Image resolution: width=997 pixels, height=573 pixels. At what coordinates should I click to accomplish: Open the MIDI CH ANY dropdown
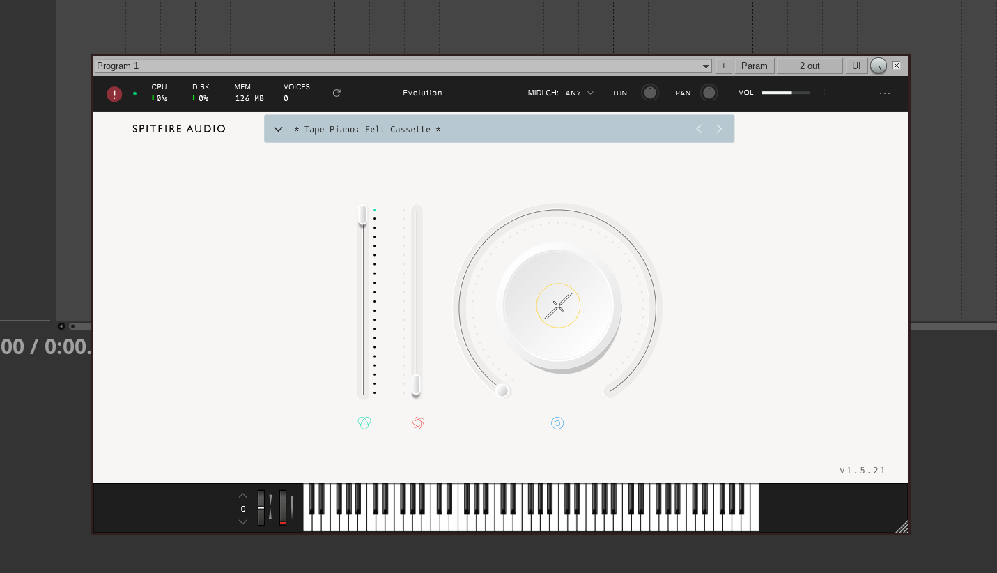pos(580,93)
